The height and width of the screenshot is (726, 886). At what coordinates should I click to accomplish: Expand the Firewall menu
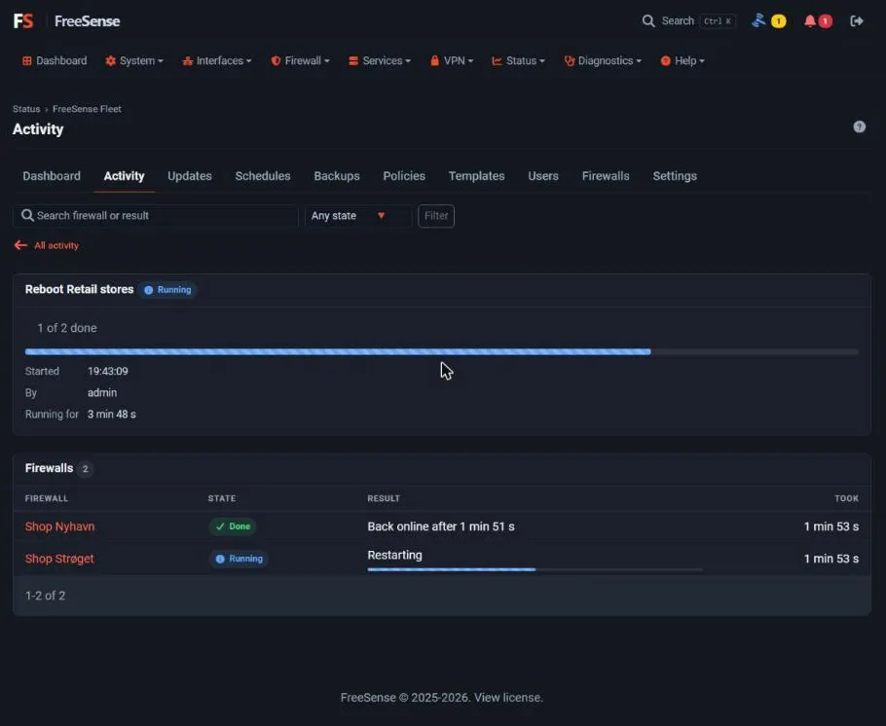(300, 61)
